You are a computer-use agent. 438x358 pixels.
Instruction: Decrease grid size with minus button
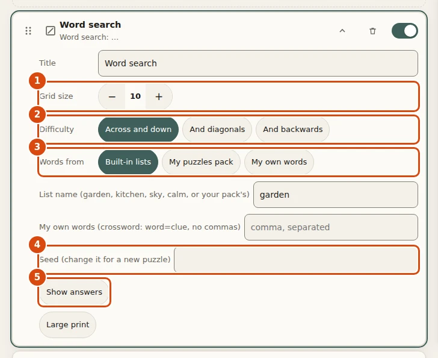click(112, 96)
